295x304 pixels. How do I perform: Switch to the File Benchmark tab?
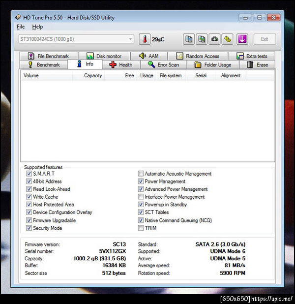(x=49, y=56)
